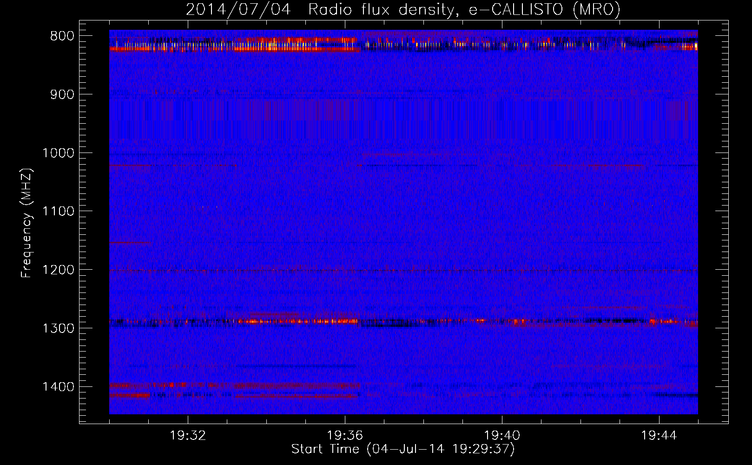Click the 900 frequency tick label

[62, 94]
